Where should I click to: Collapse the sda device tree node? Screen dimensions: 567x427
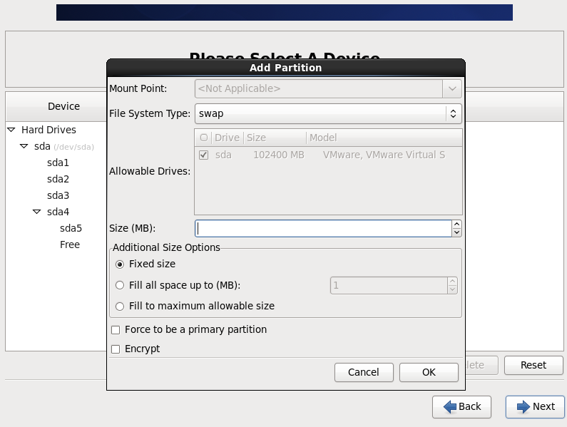click(x=24, y=146)
